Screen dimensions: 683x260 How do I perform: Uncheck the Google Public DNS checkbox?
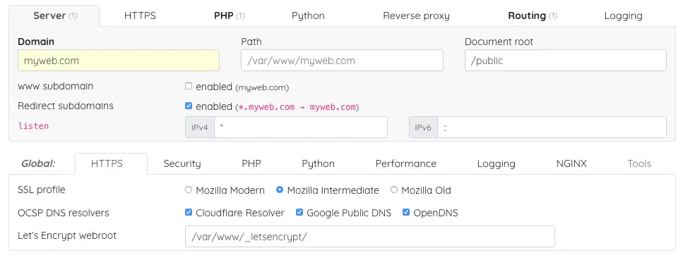click(x=299, y=212)
